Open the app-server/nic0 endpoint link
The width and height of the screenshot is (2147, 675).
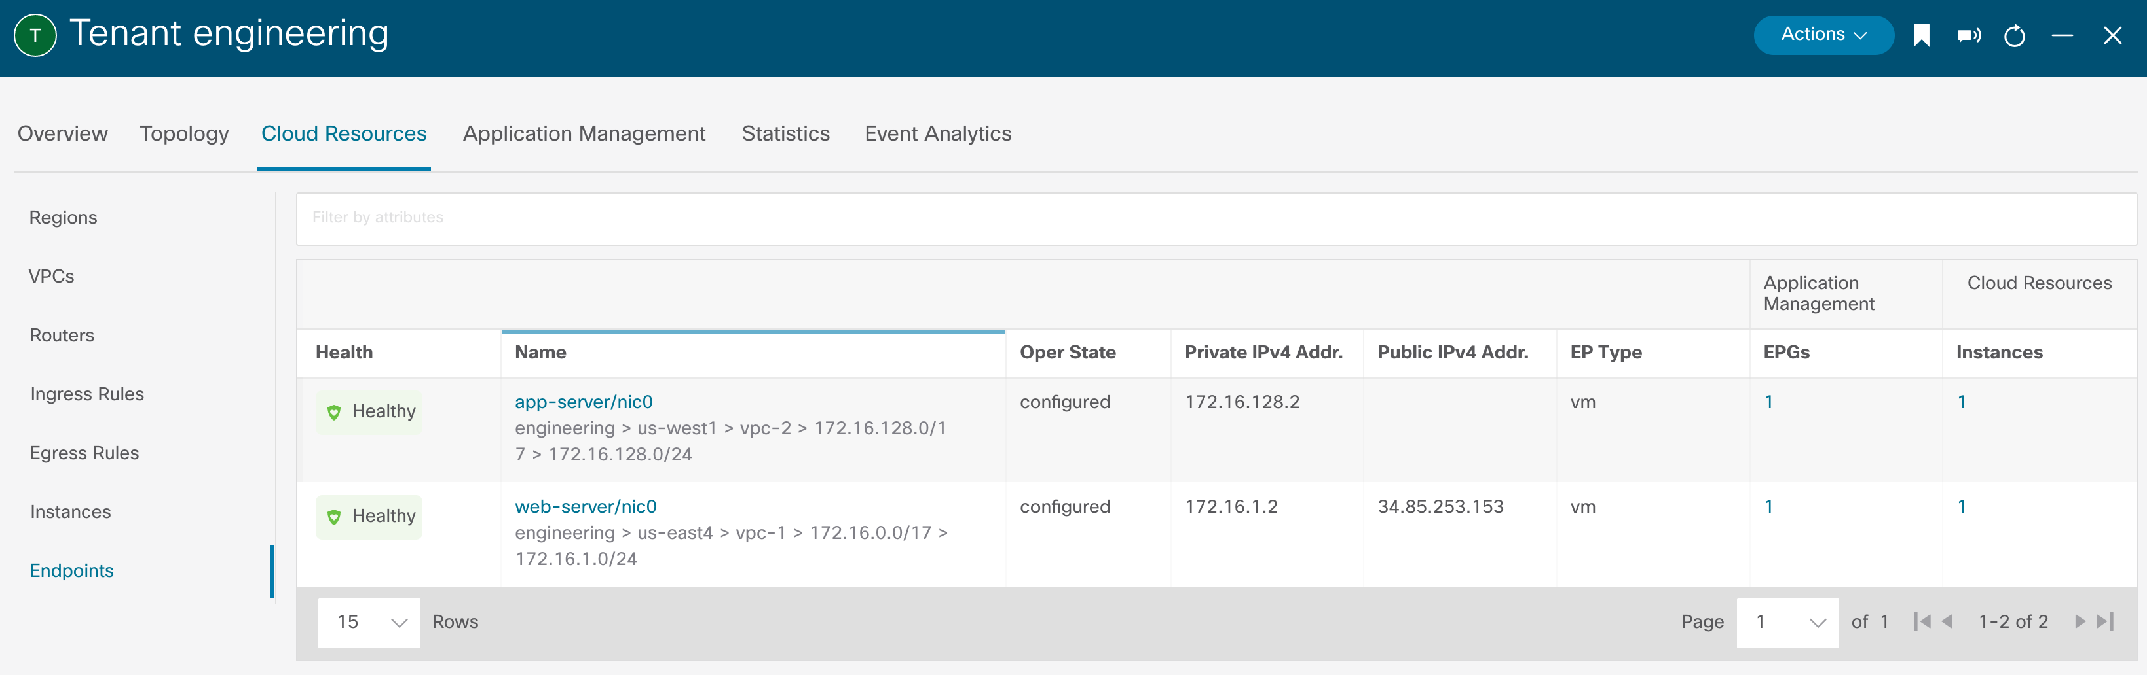coord(584,402)
